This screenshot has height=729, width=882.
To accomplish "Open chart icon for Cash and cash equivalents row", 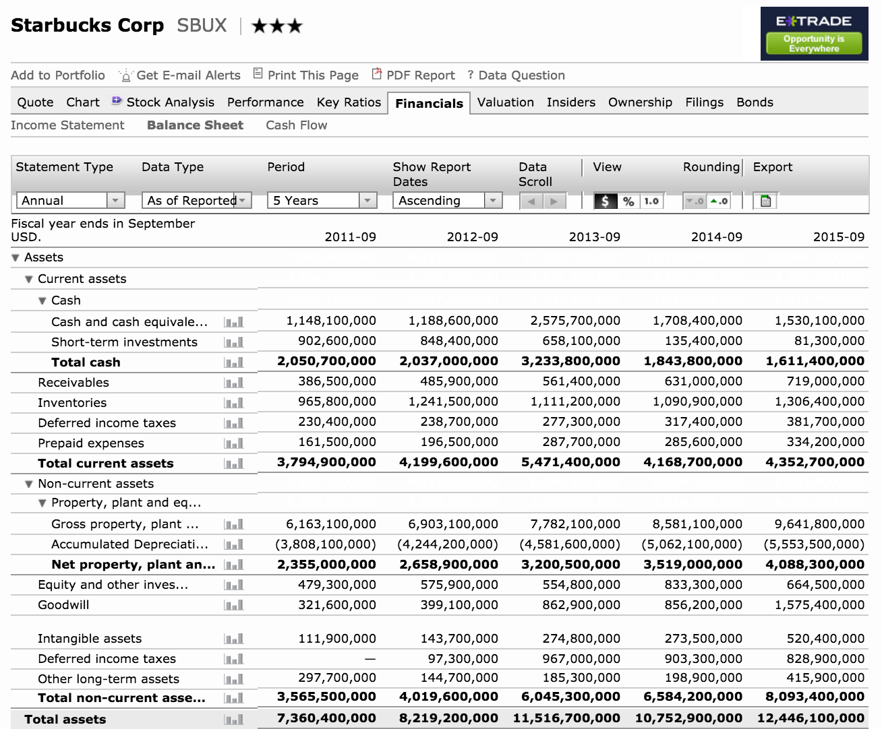I will (x=234, y=322).
